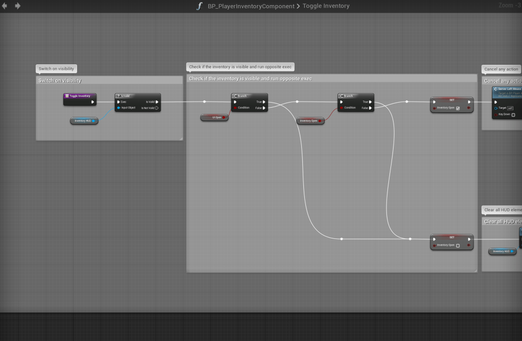Open BP_PlayerInventoryComponent in the breadcrumb

pyautogui.click(x=251, y=6)
